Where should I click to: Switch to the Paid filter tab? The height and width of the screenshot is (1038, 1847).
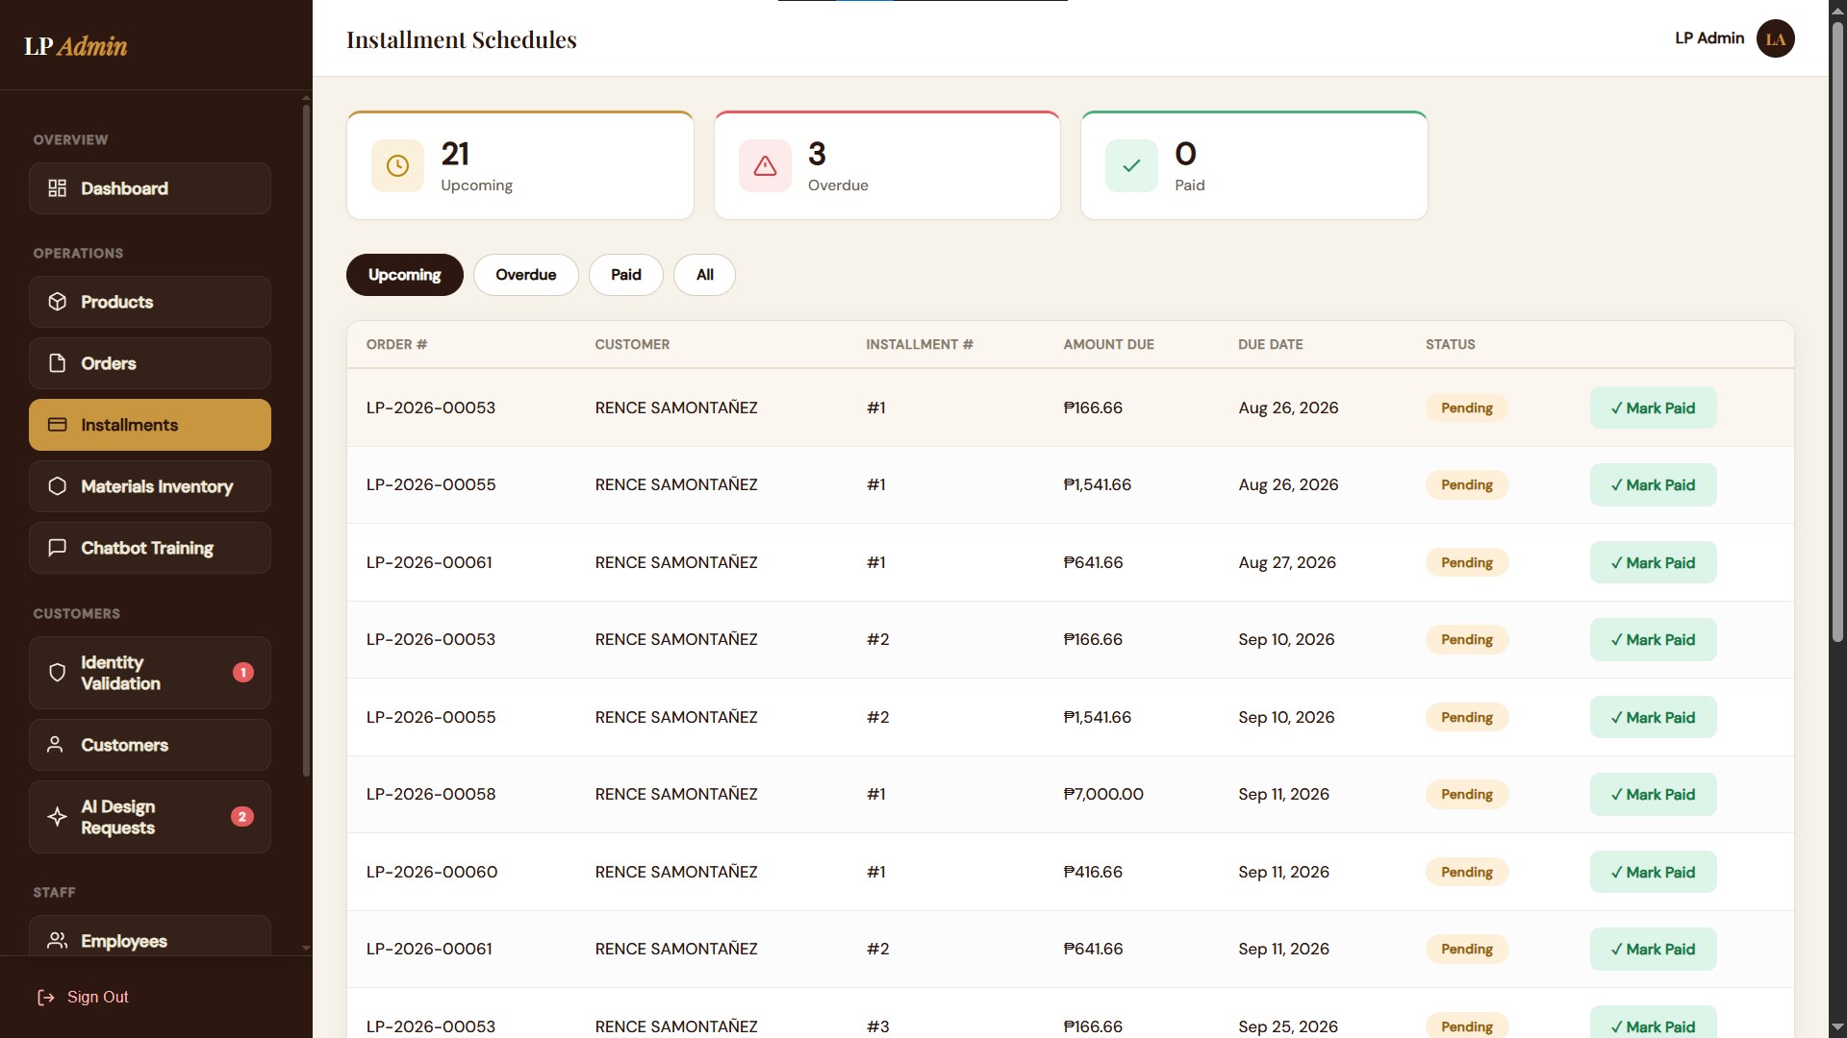coord(625,275)
